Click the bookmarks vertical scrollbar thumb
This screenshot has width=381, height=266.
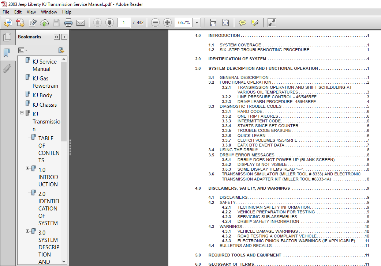point(64,102)
